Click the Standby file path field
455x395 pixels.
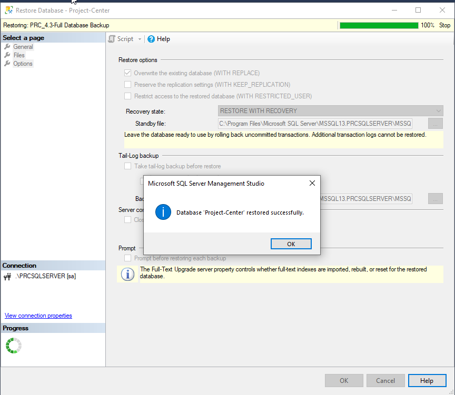[315, 124]
